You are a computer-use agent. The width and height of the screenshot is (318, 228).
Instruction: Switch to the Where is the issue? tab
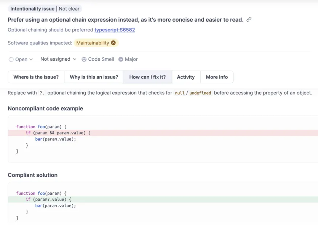(x=36, y=77)
